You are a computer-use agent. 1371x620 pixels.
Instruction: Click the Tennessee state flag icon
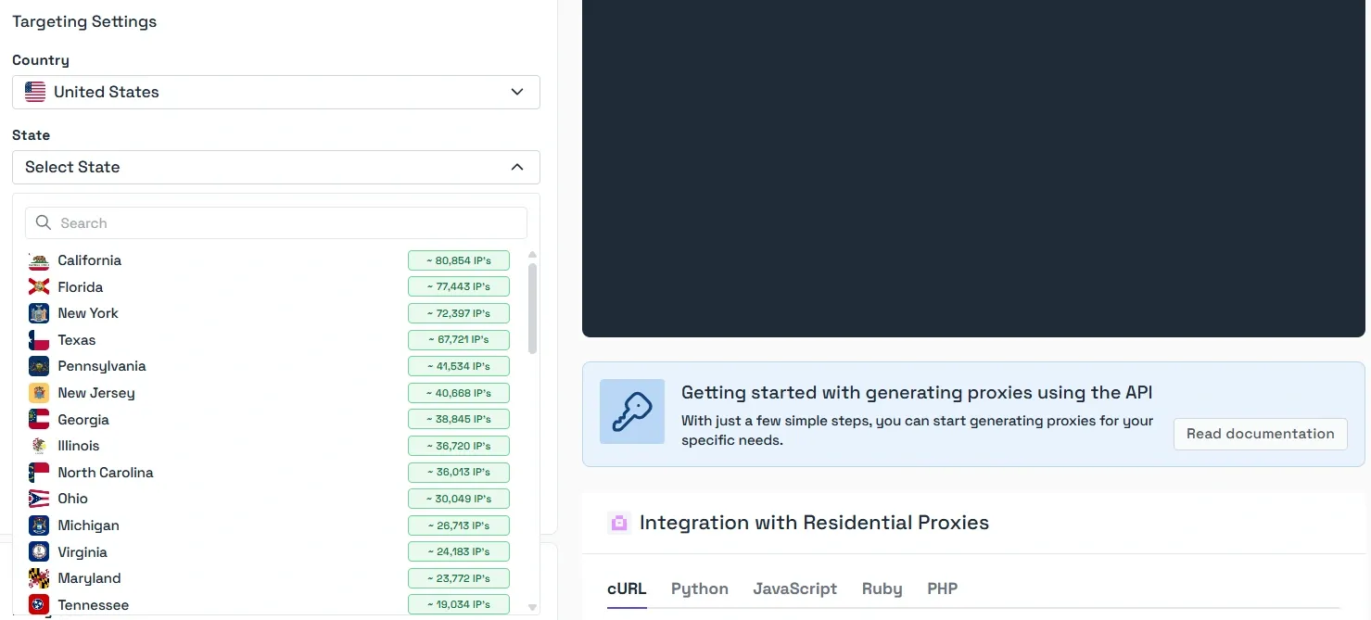(39, 605)
